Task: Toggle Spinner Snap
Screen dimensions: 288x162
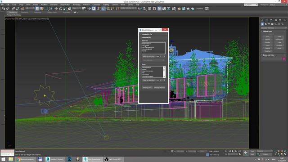Action: [x=112, y=9]
